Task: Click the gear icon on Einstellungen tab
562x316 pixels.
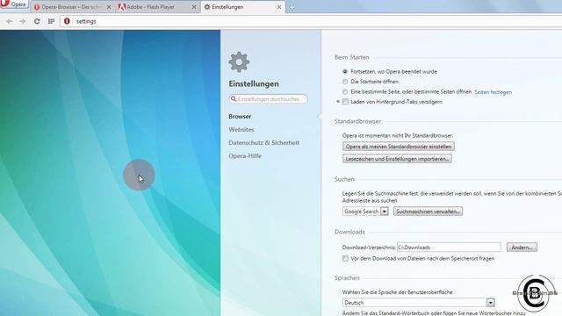Action: point(207,7)
